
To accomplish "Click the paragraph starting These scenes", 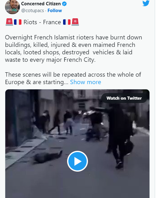I will click(x=73, y=78).
